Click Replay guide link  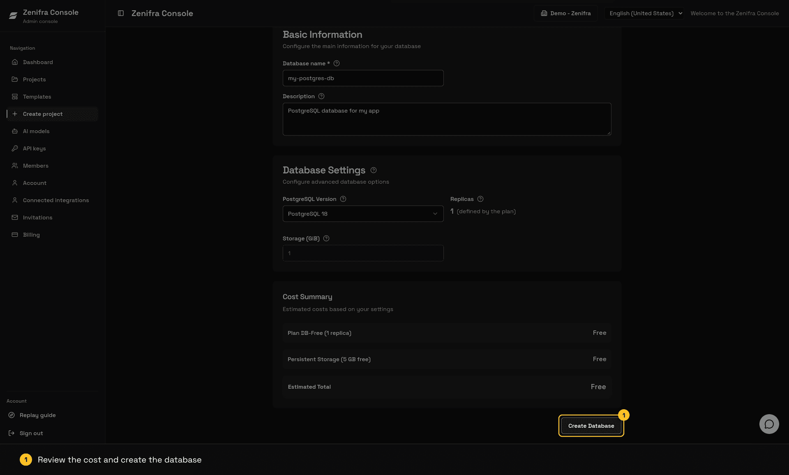[37, 415]
